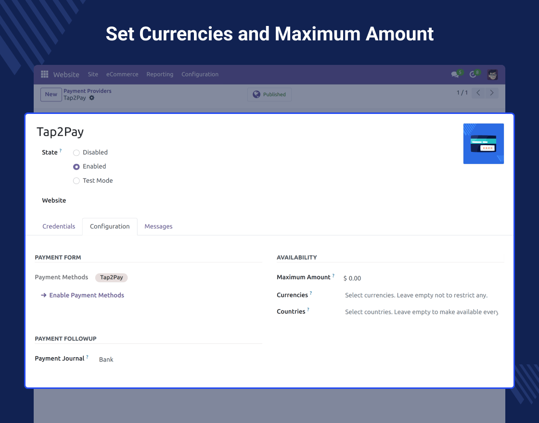539x423 pixels.
Task: Click the New button
Action: tap(51, 94)
